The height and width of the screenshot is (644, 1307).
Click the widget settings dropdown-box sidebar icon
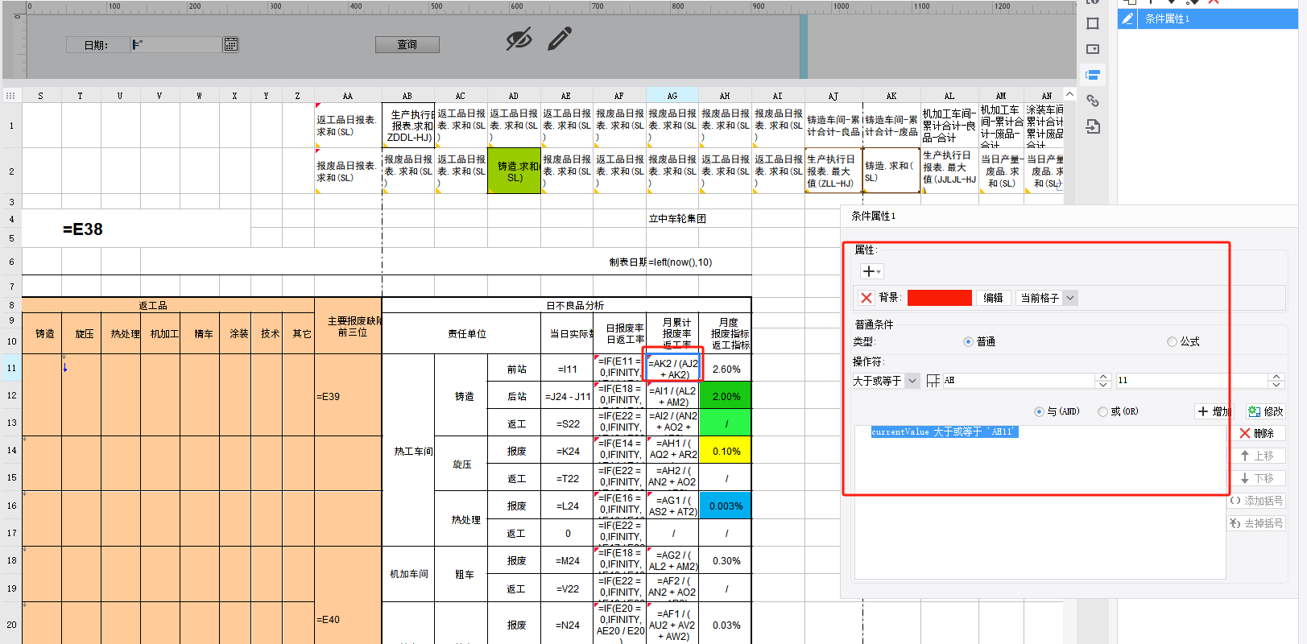tap(1093, 49)
